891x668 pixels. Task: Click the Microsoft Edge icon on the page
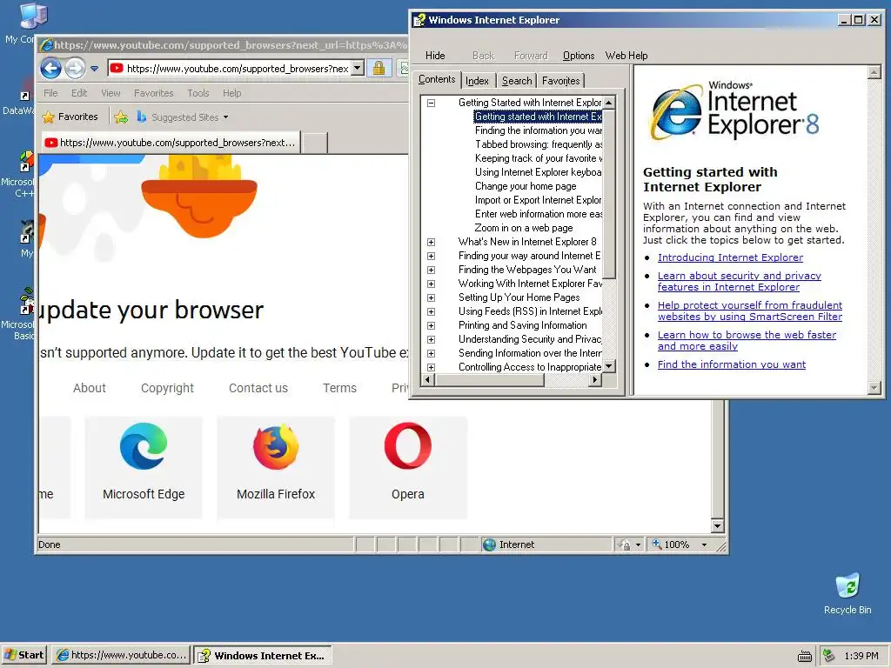tap(144, 446)
